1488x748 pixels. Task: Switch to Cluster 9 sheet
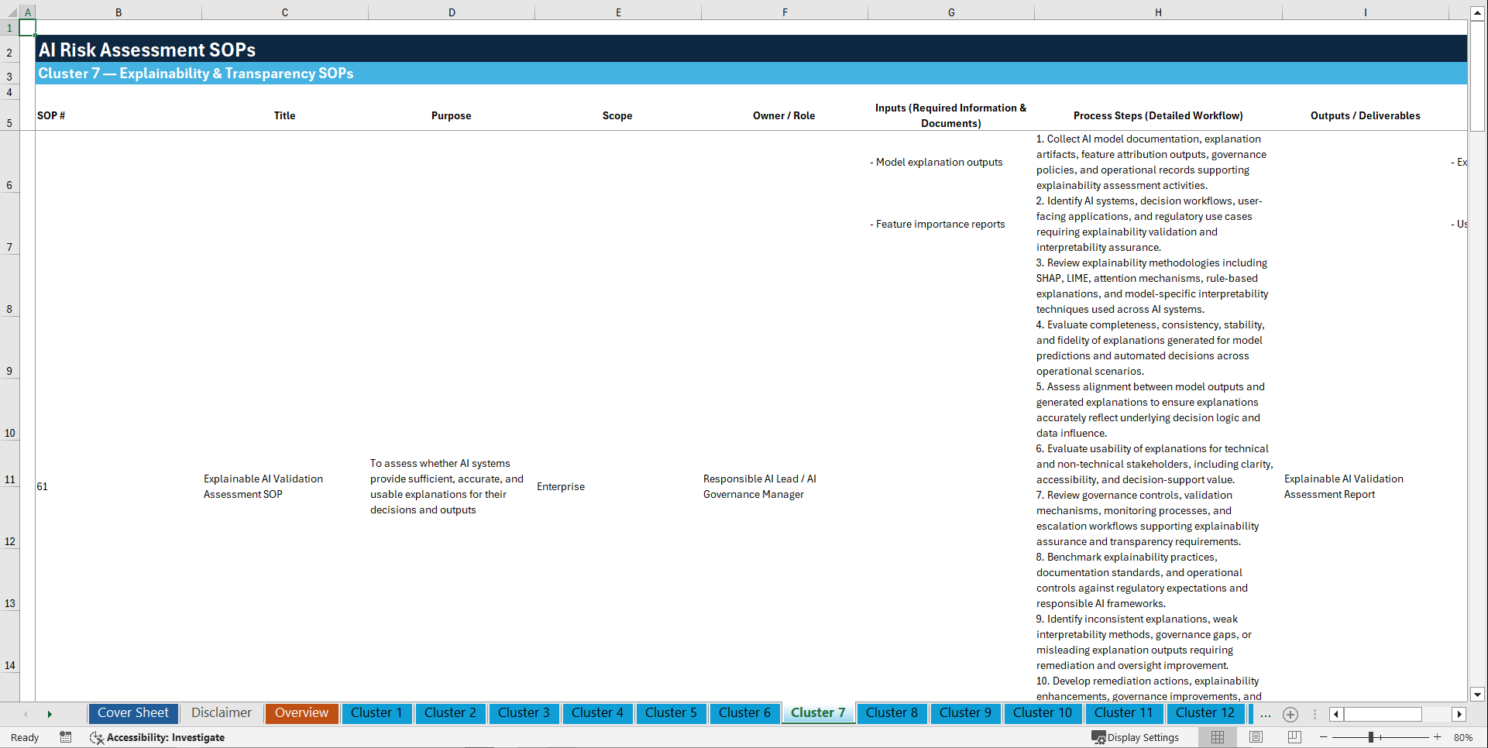(x=965, y=713)
